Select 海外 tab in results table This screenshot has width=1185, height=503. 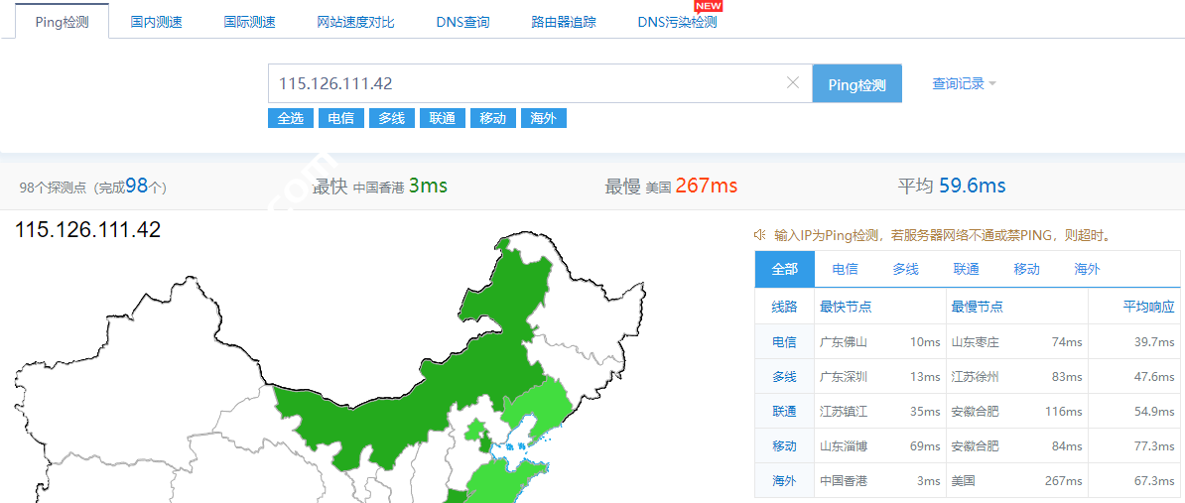(1087, 269)
